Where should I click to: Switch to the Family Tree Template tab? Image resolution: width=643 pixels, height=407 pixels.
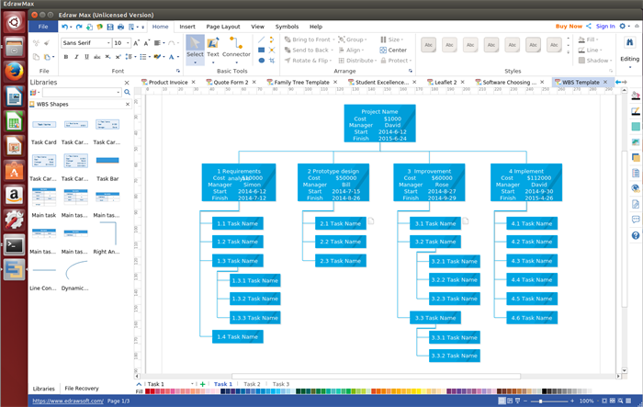301,82
